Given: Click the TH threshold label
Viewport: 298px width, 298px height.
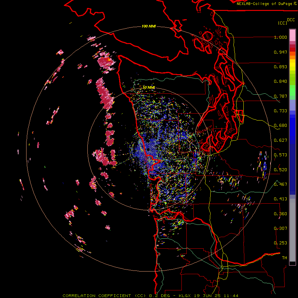Looking at the screenshot, I should (284, 258).
